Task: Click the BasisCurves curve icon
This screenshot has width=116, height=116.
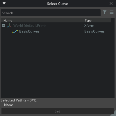Action: pyautogui.click(x=15, y=31)
